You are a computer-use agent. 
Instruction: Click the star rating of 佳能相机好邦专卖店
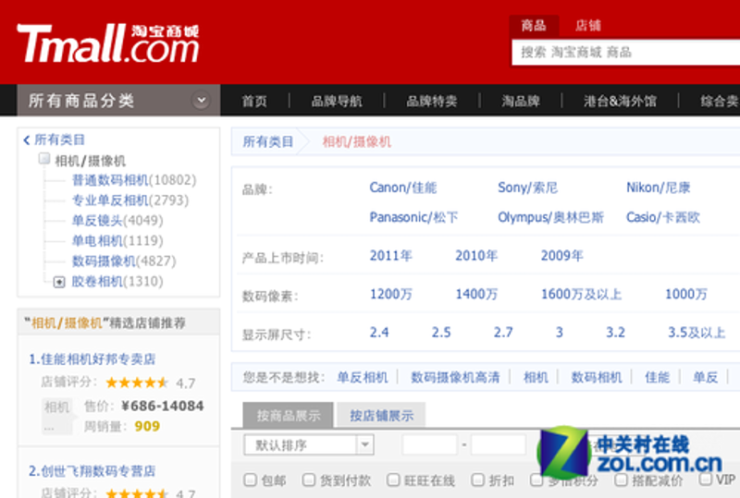coord(136,383)
